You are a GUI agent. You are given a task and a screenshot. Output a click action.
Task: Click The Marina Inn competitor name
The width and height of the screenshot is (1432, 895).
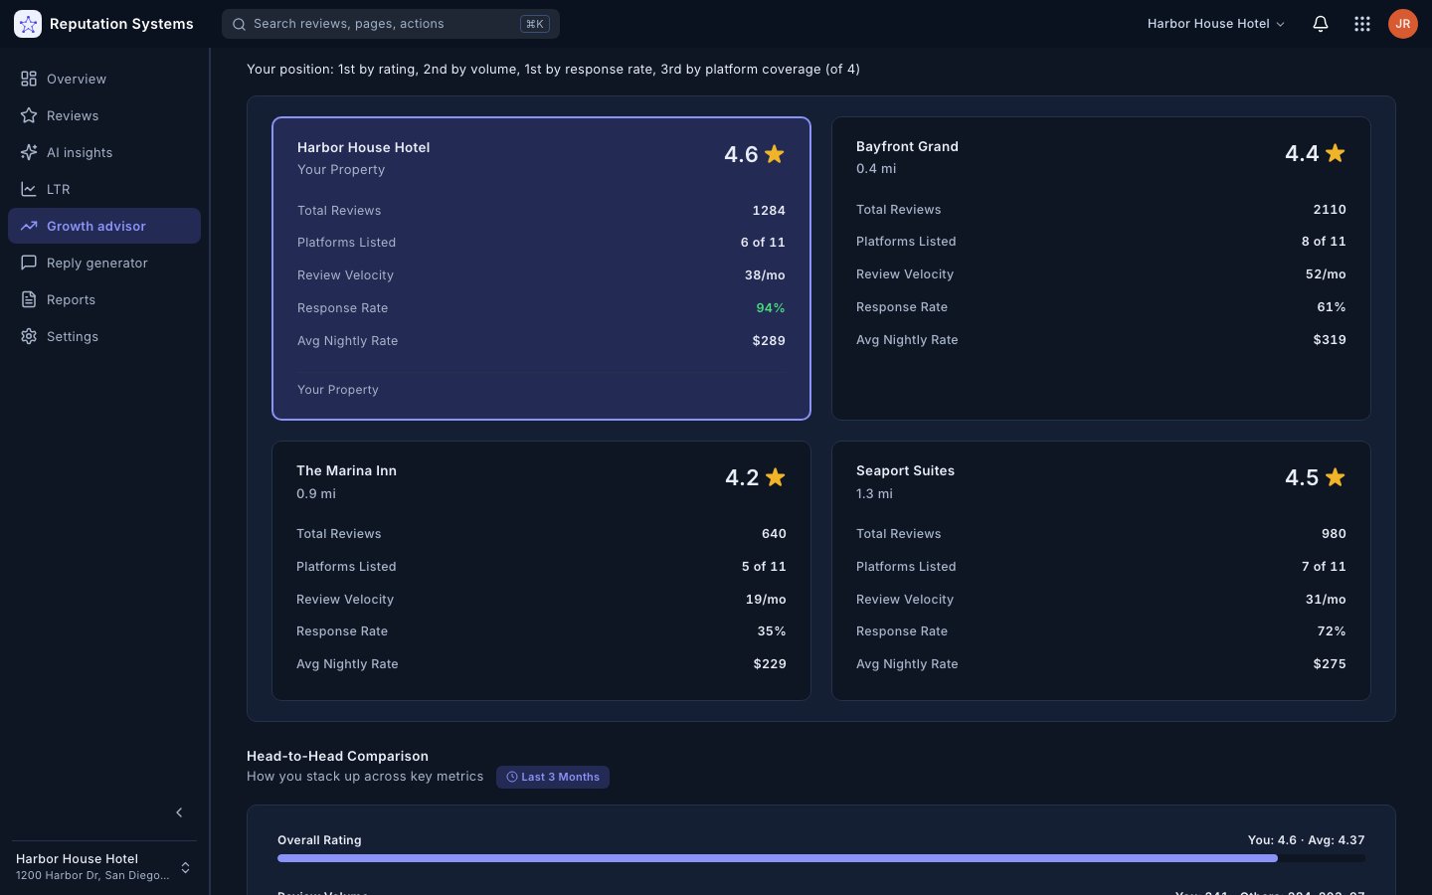pos(346,470)
